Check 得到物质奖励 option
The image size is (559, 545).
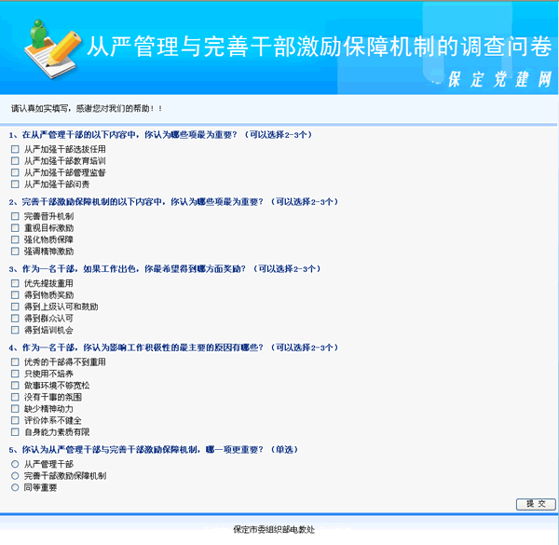pyautogui.click(x=15, y=294)
